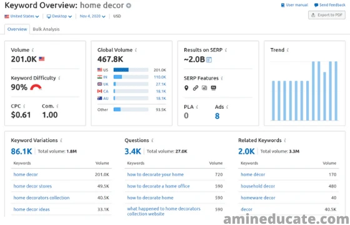Click the info icon next to Trend

pos(287,50)
